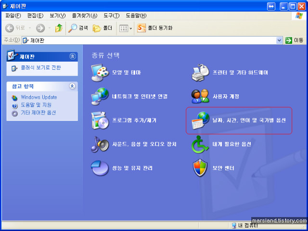Click the 이동 (Go) button
The image size is (308, 231).
coord(294,40)
